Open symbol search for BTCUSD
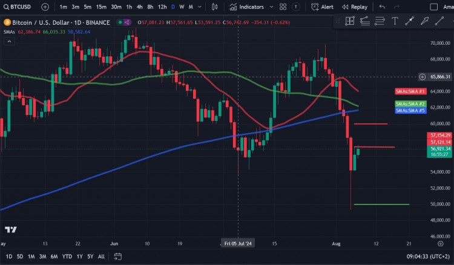 (x=17, y=7)
